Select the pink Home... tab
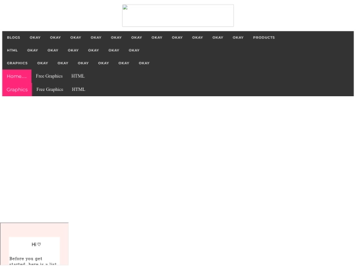Viewport: 356px width, 267px height. (16, 76)
